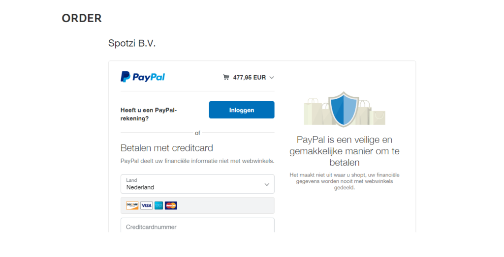Focus the Creditcardnummer field
Viewport: 504px width, 257px height.
point(197,225)
